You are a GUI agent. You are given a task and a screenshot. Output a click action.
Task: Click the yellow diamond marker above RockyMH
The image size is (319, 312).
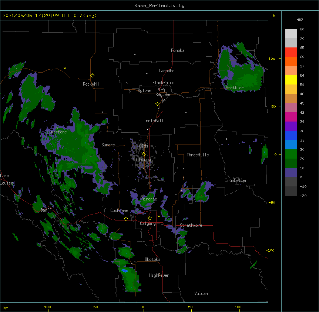tap(92, 76)
